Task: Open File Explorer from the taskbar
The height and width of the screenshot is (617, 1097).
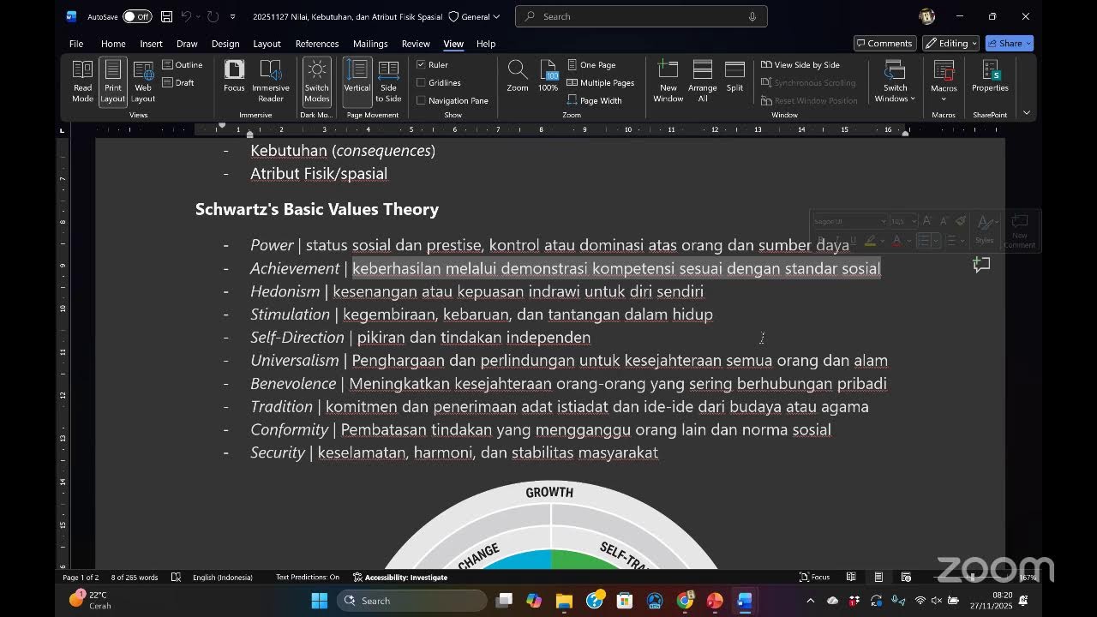Action: coord(565,601)
